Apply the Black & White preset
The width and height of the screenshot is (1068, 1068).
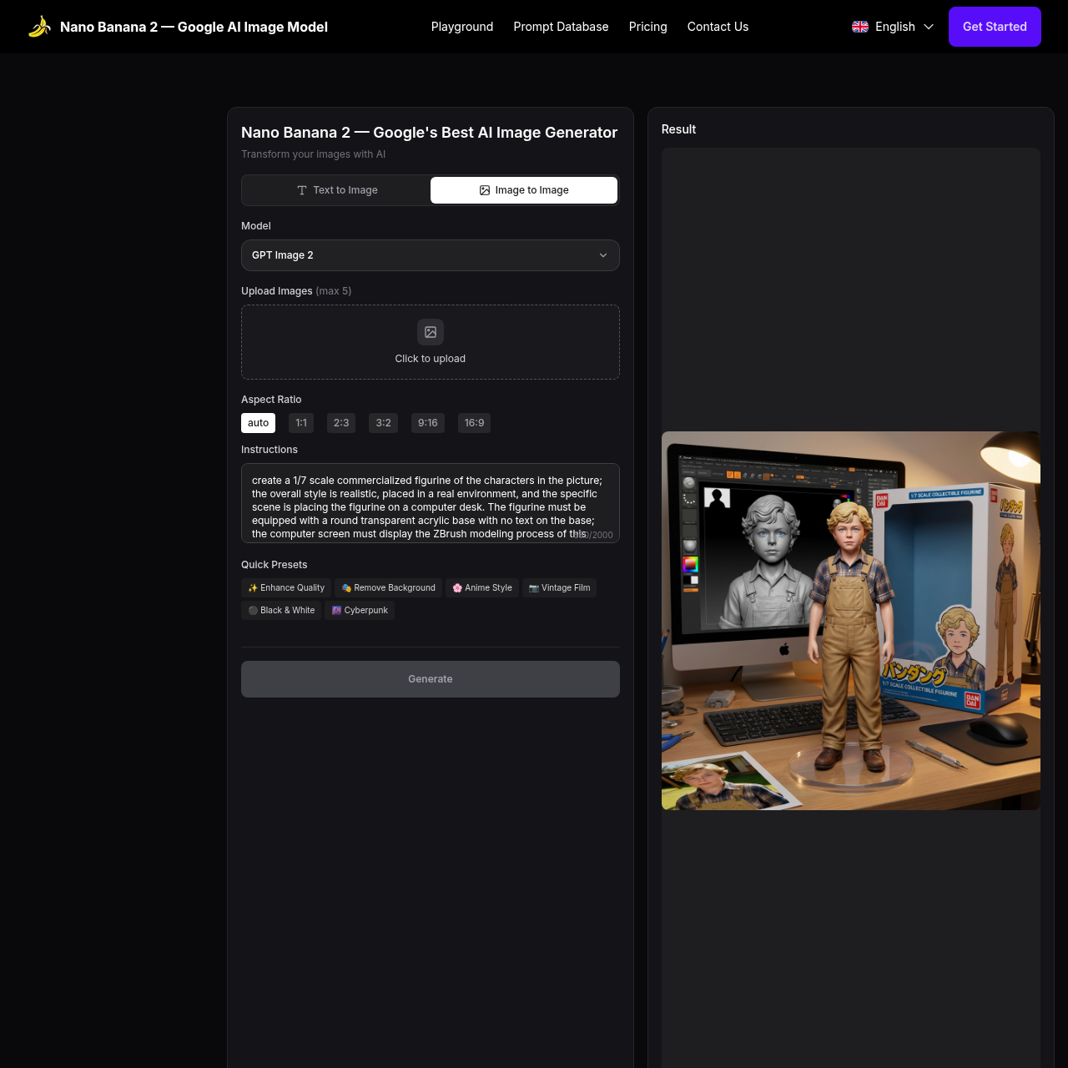(281, 611)
